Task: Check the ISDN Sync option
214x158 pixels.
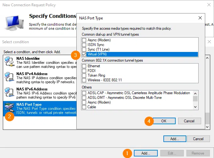Action: (x=84, y=45)
